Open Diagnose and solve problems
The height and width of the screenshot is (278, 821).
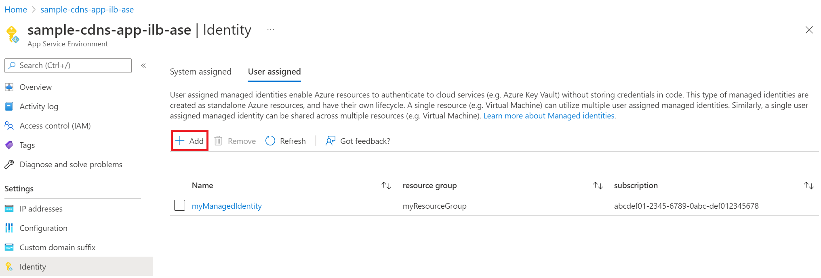click(x=71, y=164)
